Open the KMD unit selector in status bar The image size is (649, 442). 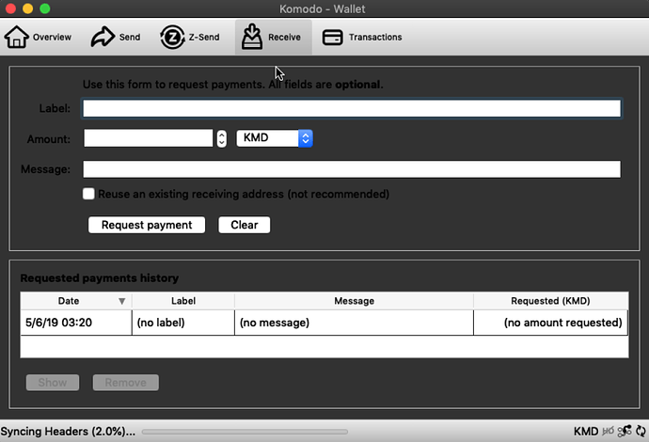pyautogui.click(x=586, y=432)
